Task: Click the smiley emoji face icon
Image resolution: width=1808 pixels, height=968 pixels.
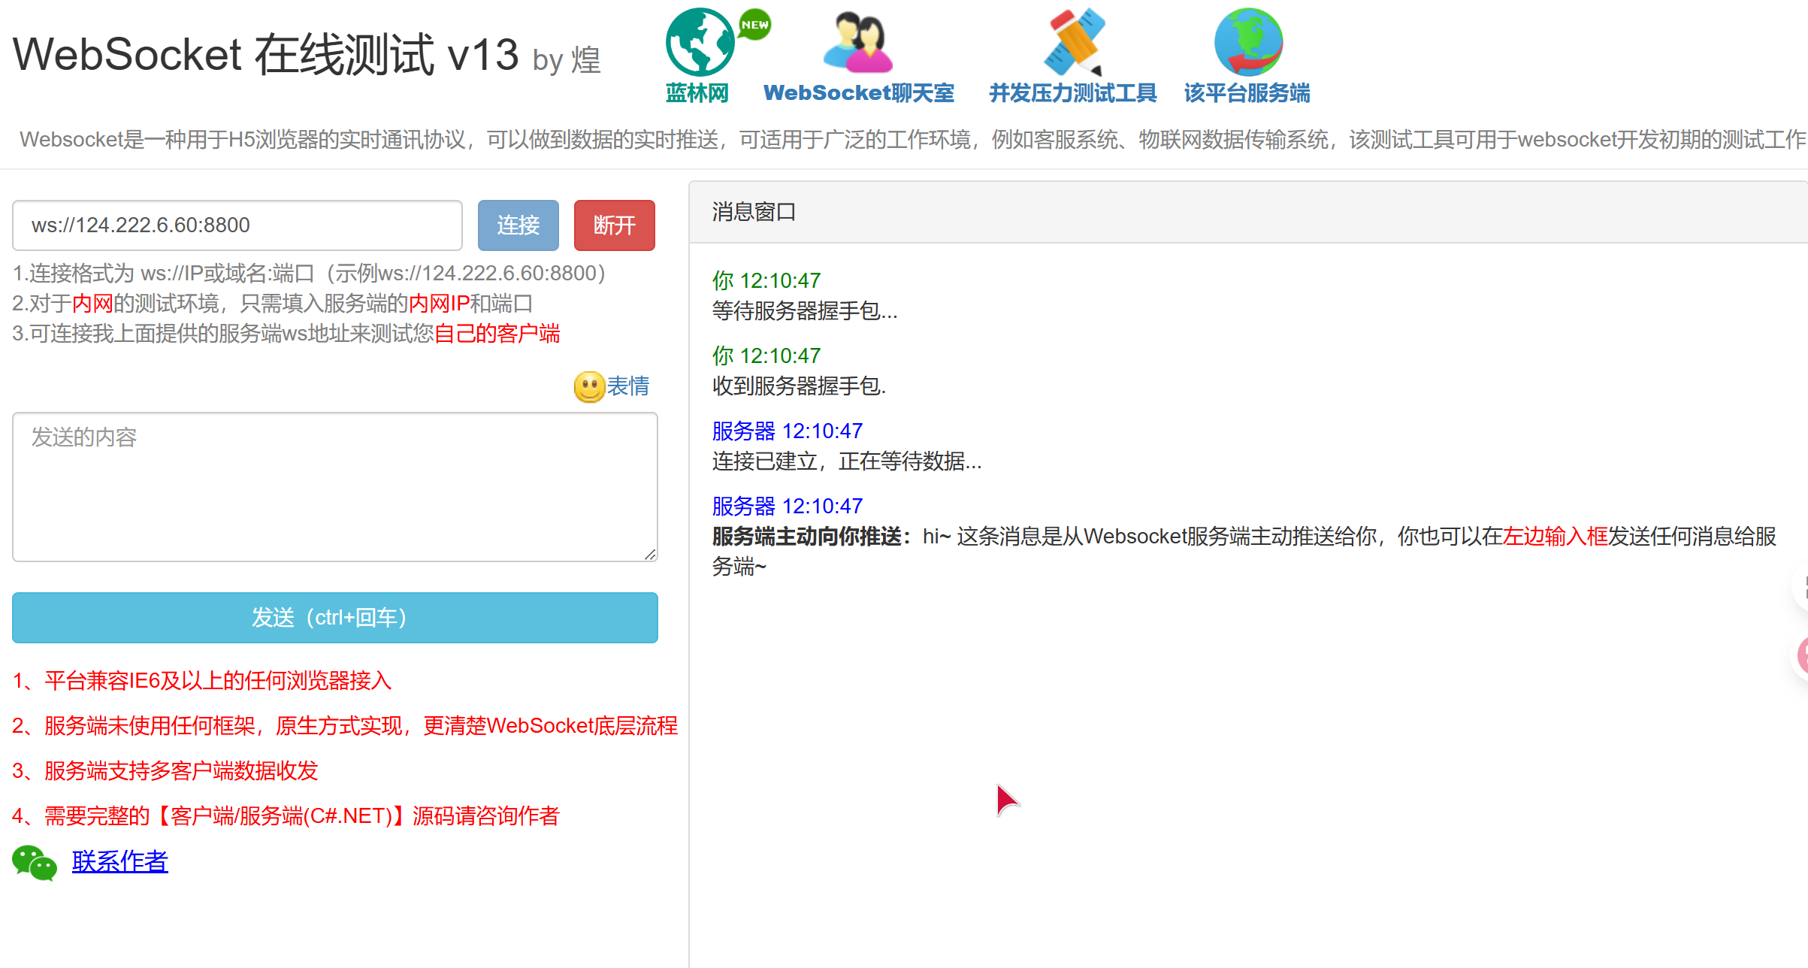Action: [x=588, y=386]
